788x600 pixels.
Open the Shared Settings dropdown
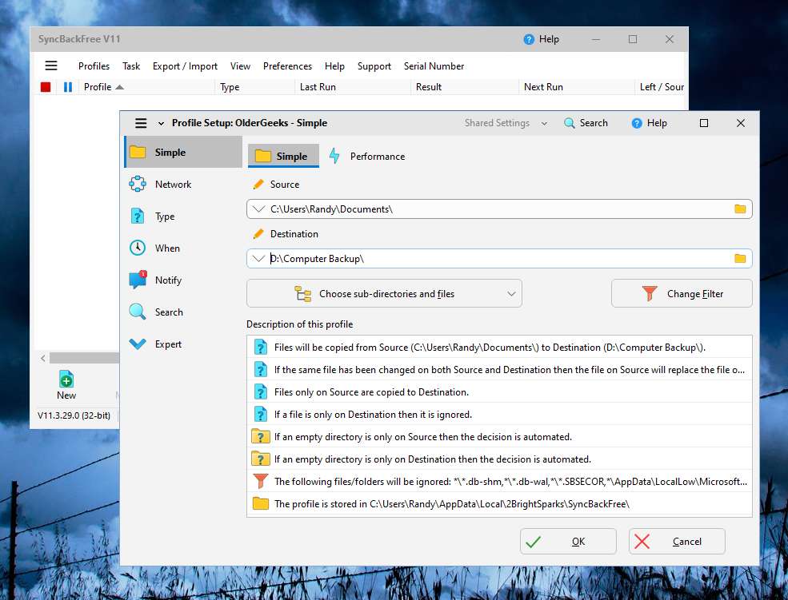(x=505, y=123)
